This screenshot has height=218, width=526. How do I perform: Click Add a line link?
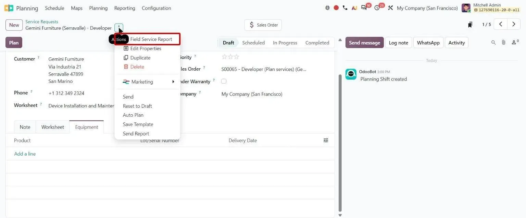coord(25,154)
